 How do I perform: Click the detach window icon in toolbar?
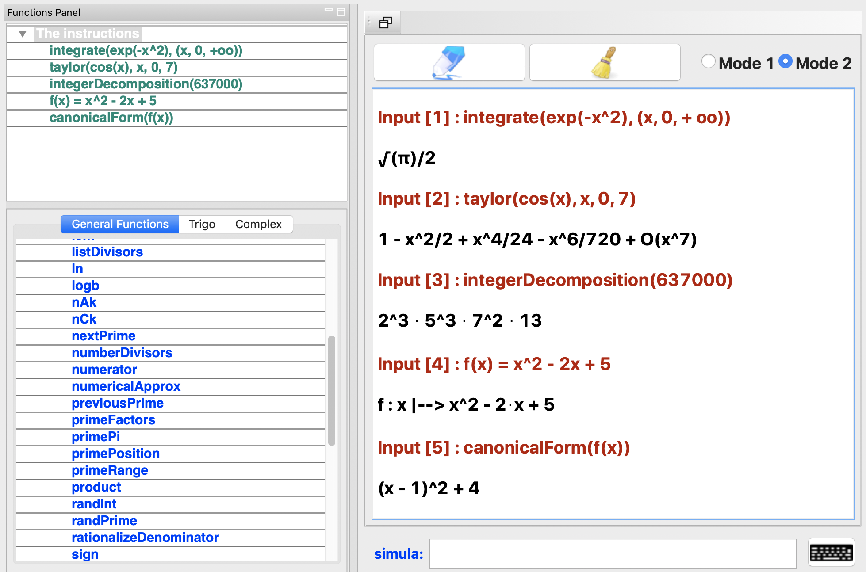386,23
